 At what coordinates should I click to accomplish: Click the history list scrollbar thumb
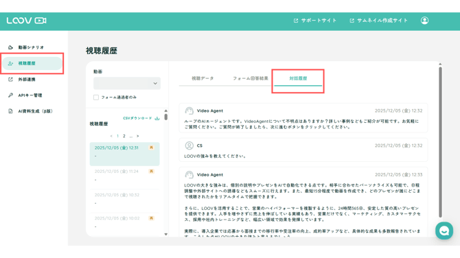coord(166,117)
